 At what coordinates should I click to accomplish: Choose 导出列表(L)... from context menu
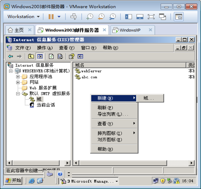114,114
